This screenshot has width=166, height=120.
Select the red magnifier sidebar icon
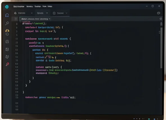pos(7,64)
